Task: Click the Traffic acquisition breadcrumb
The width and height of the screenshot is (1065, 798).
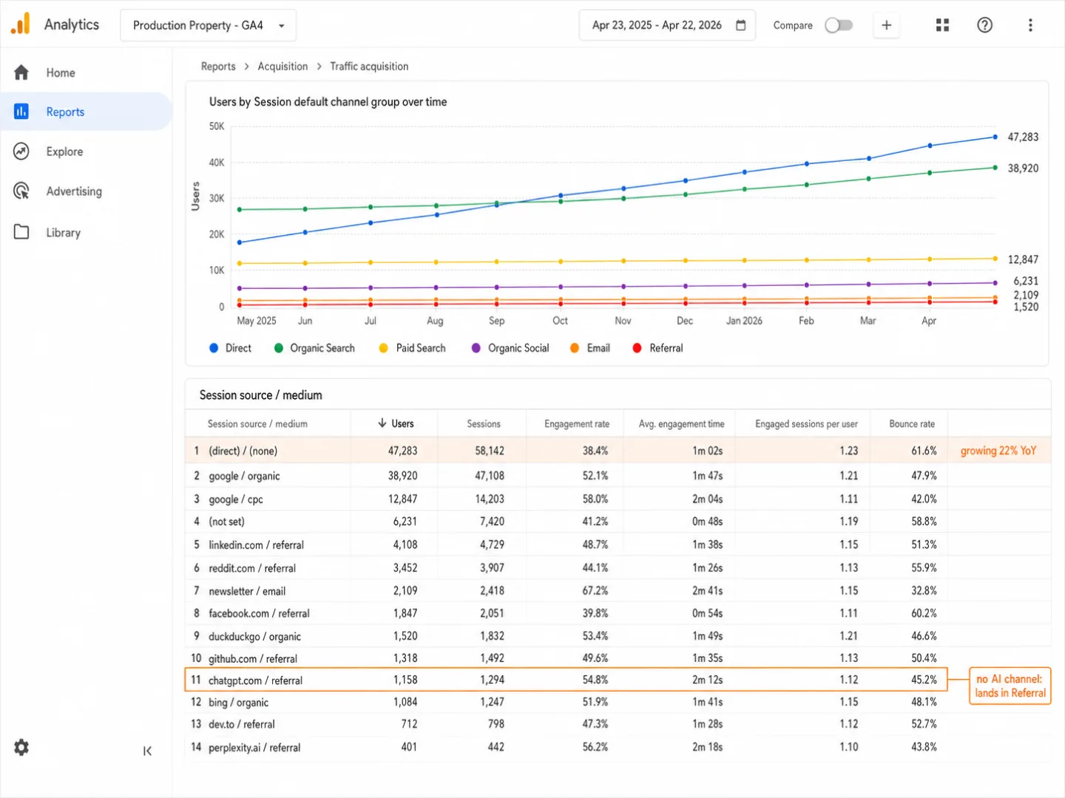Action: point(369,66)
